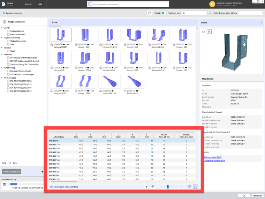265x199 pixels.
Task: Adjust the thumbnail size slider handle
Action: [168, 186]
